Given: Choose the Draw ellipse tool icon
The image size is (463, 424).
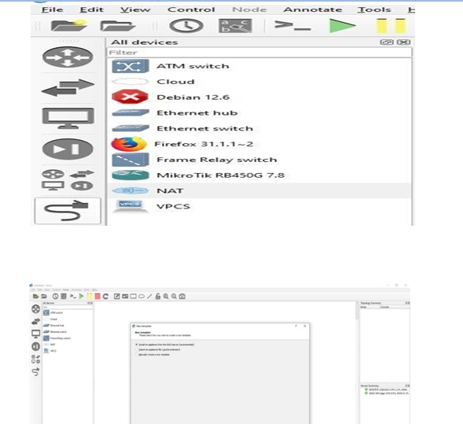Looking at the screenshot, I should coord(141,296).
